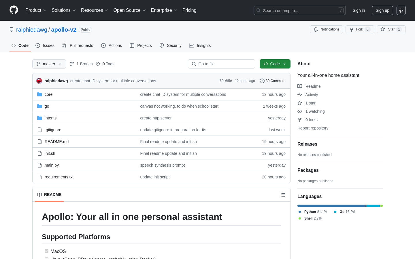415x259 pixels.
Task: Click the README.md file icon
Action: [x=39, y=142]
